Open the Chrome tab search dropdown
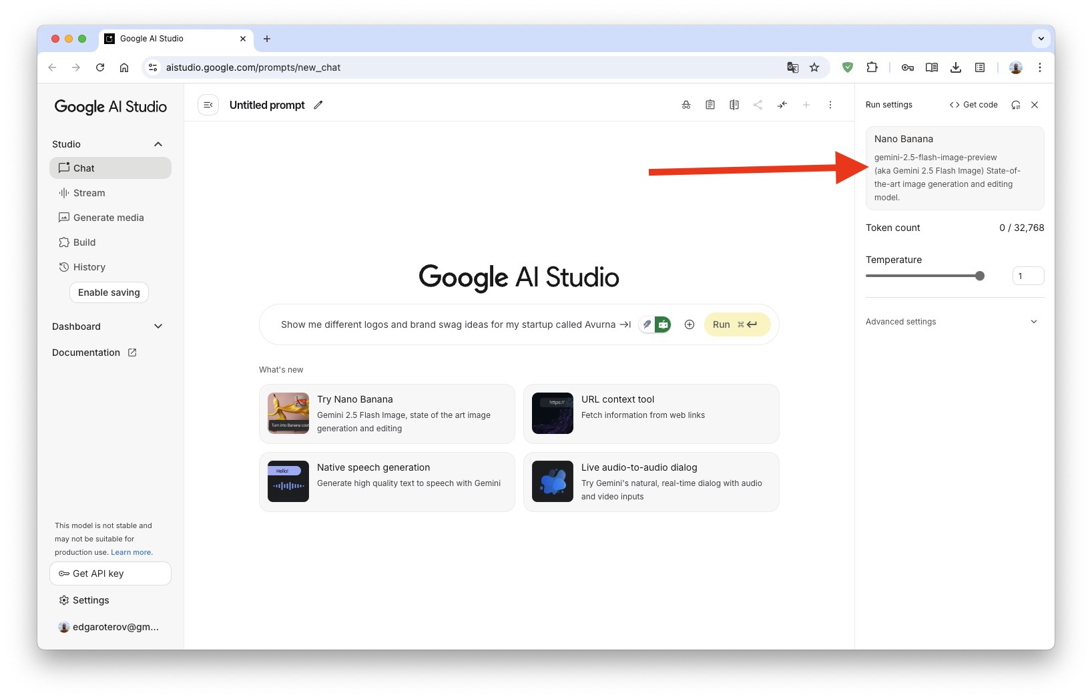Screen dimensions: 1092x699 [1041, 39]
